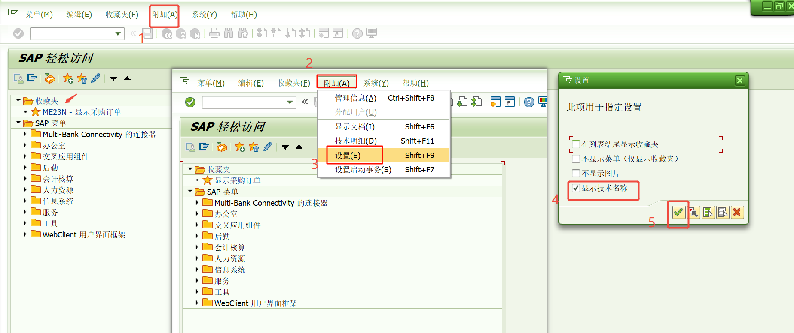Open the command field dropdown in the top toolbar
This screenshot has height=333, width=794.
click(x=118, y=33)
